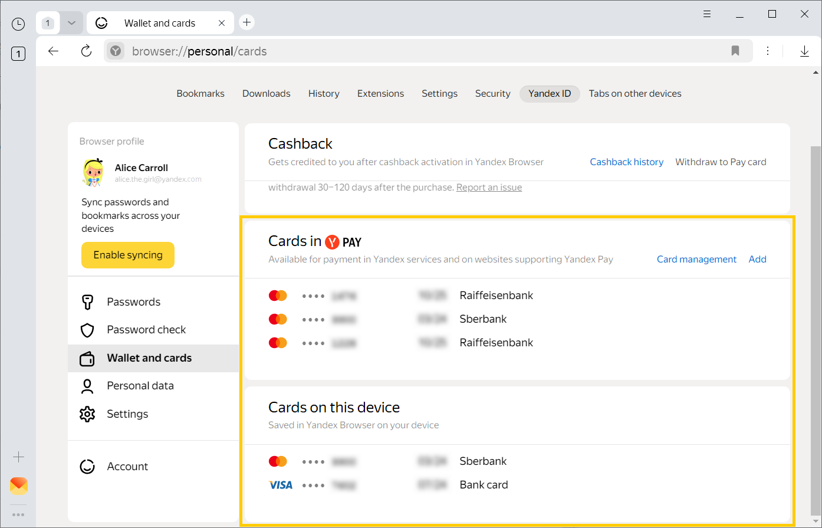The width and height of the screenshot is (822, 528).
Task: Click the new tab plus button
Action: coord(247,22)
